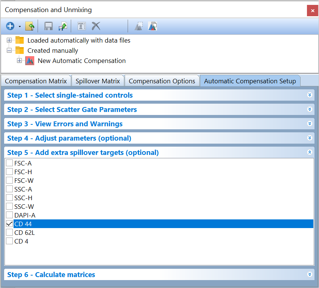The height and width of the screenshot is (288, 319).
Task: Enable the DAPI-A checkbox
Action: point(9,215)
